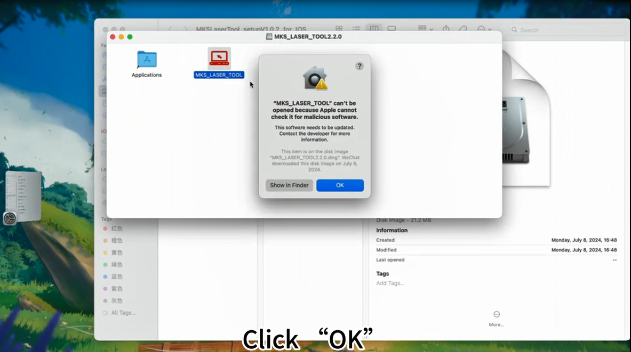The width and height of the screenshot is (631, 352).
Task: Click the Modified date value in Information
Action: click(584, 250)
